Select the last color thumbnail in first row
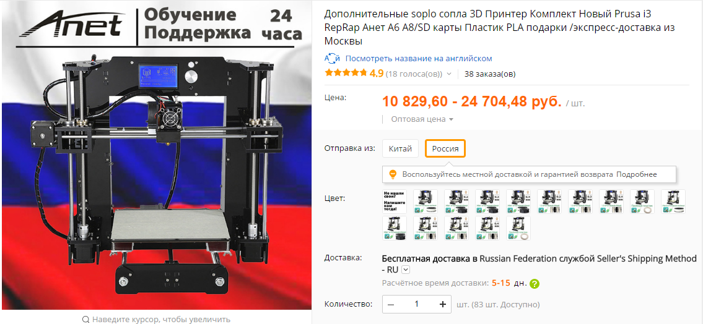Screen dimensions: 703x324 tap(673, 202)
